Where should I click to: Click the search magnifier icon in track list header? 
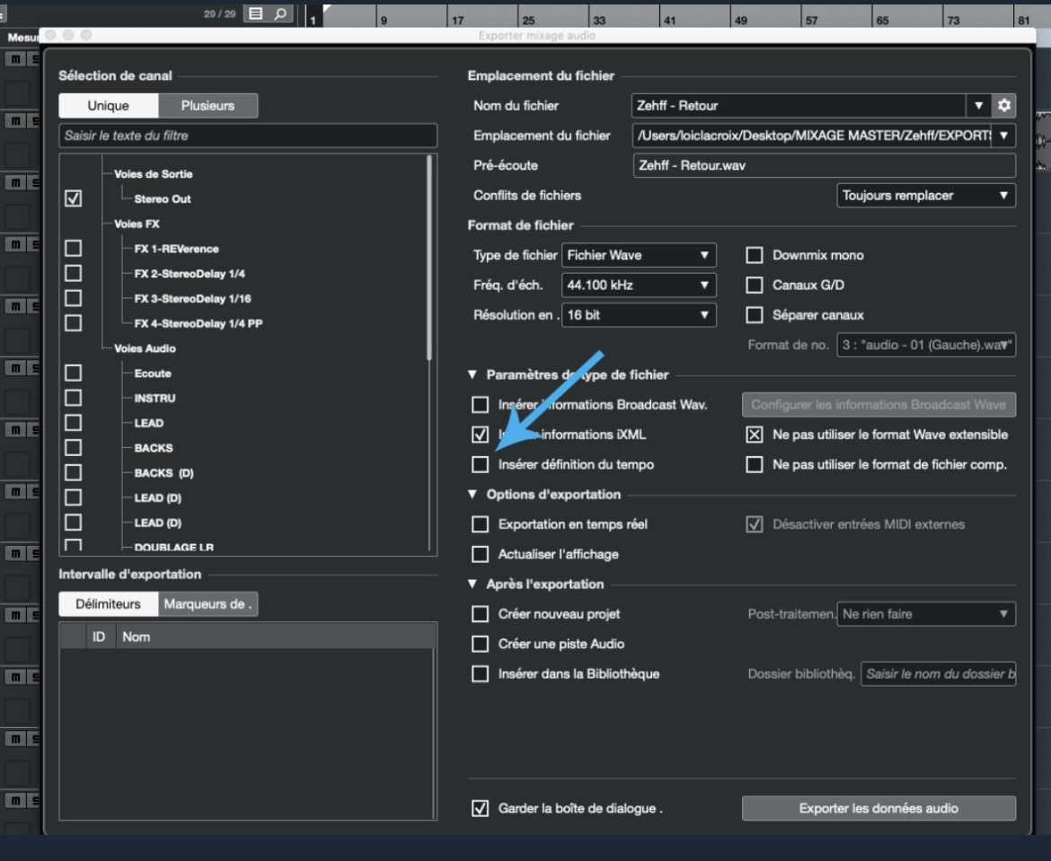pos(280,13)
